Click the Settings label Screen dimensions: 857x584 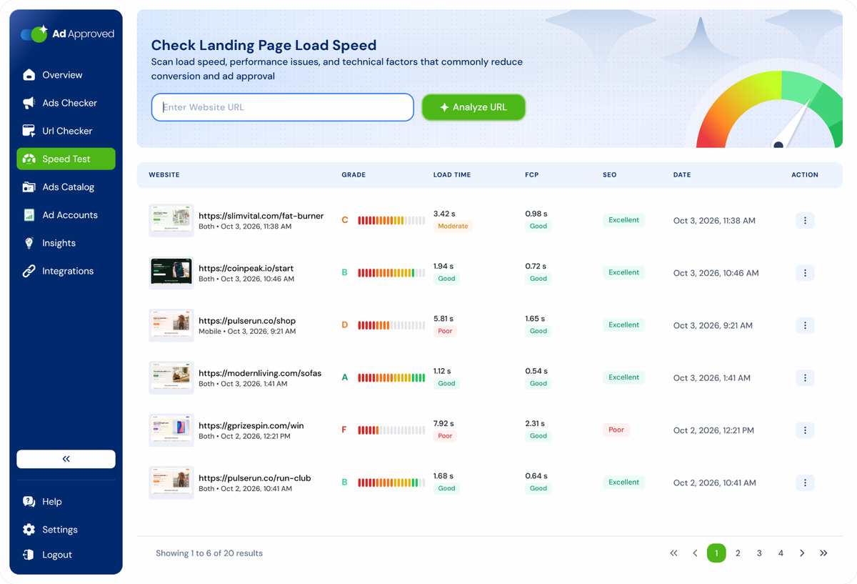pyautogui.click(x=60, y=530)
